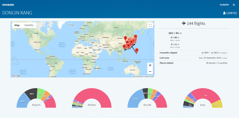Select the purple Fri slice in Days chart

tap(192, 97)
